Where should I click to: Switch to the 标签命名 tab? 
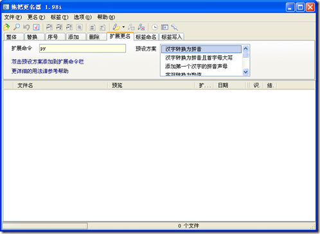tap(146, 37)
